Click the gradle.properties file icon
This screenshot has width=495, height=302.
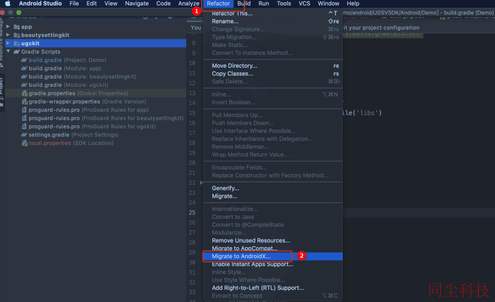[25, 93]
